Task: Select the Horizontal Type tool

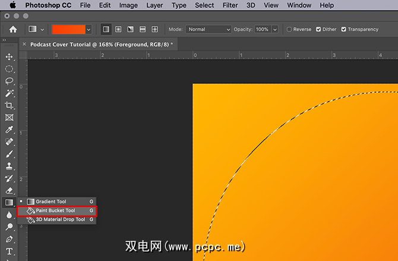Action: [9, 251]
